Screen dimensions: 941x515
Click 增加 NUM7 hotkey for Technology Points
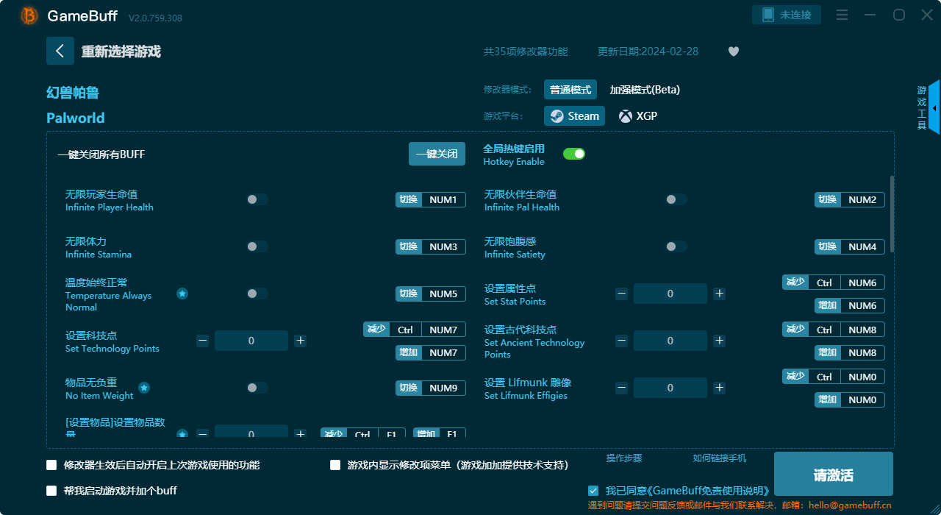[431, 352]
